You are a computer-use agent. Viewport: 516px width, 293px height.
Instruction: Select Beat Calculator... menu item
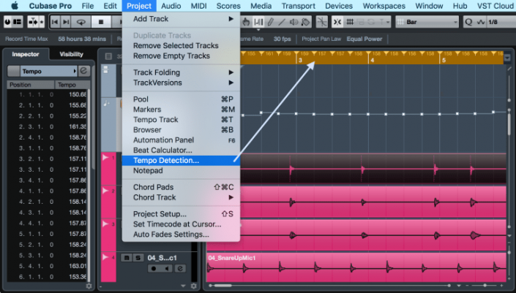click(x=181, y=150)
